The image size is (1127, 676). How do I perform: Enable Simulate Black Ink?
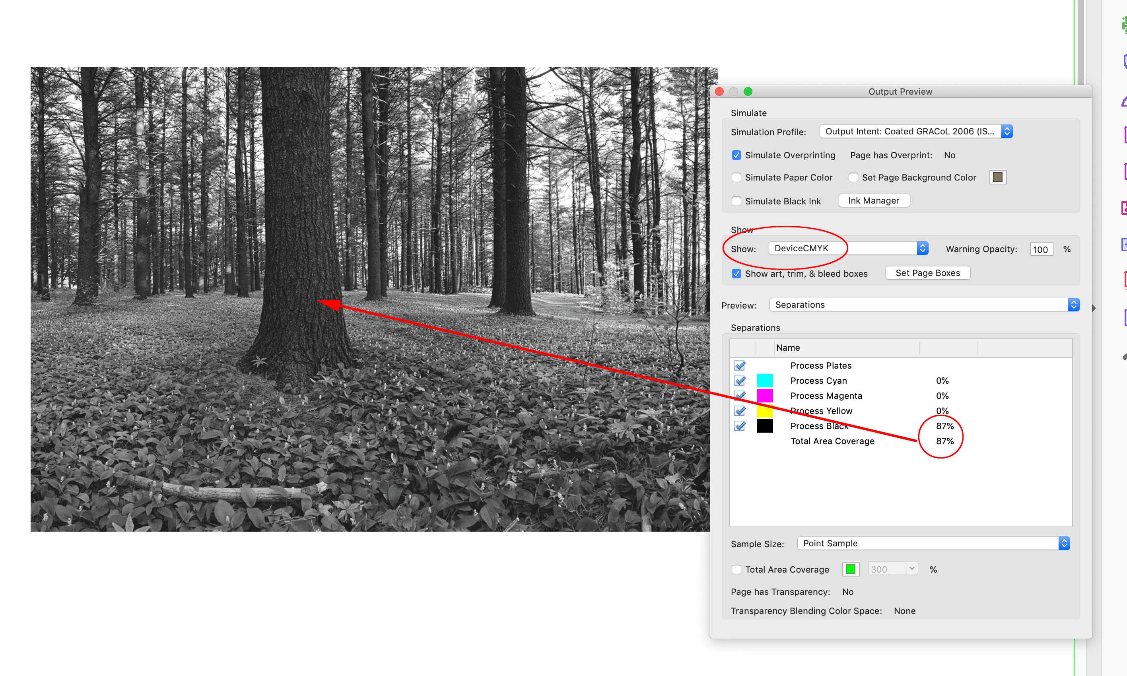pyautogui.click(x=736, y=201)
